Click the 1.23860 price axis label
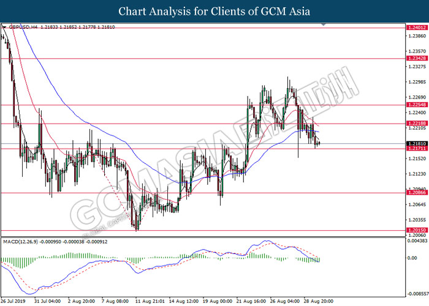This screenshot has height=306, width=429. tap(417, 36)
